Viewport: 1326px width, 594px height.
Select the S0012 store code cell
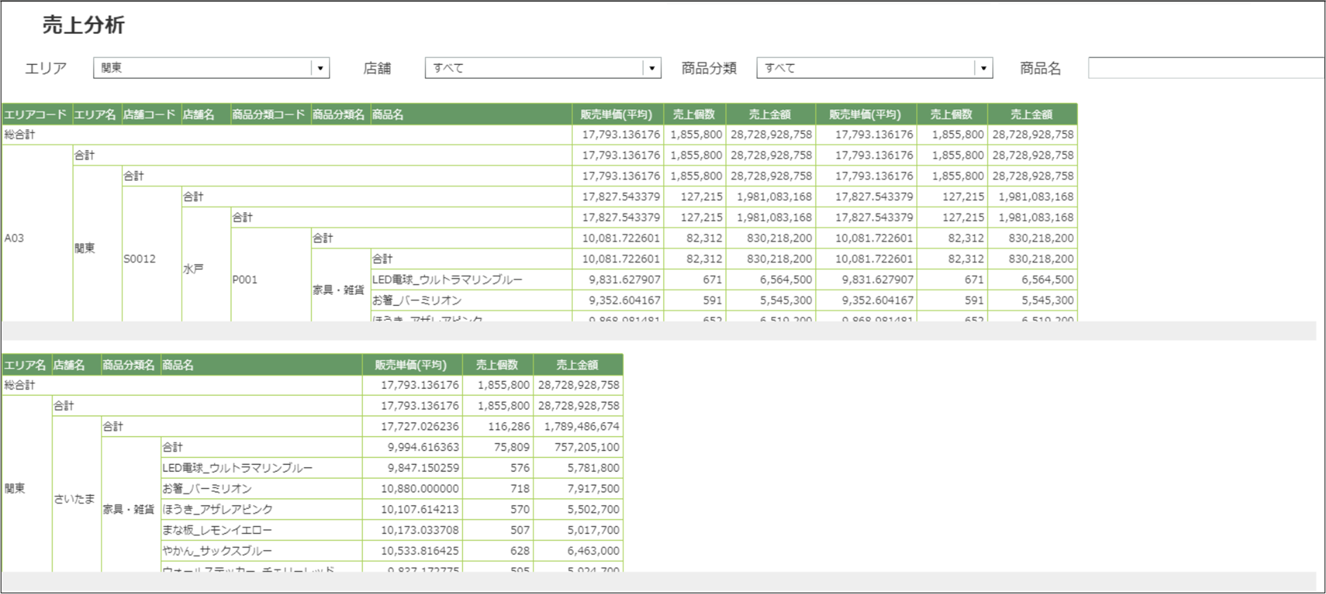click(x=140, y=259)
